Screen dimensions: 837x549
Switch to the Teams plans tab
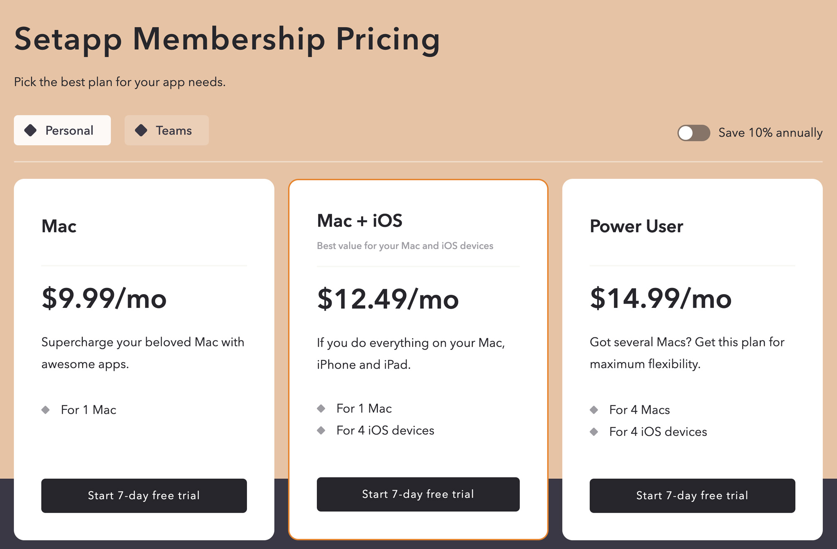pos(167,130)
